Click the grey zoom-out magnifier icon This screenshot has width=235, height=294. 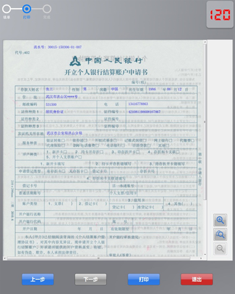[220, 248]
